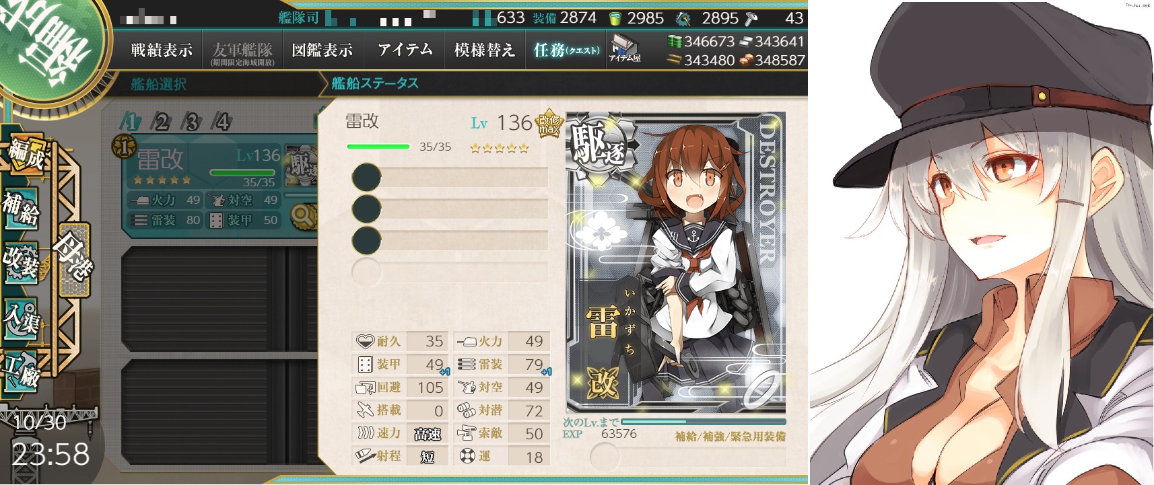This screenshot has height=485, width=1154.
Task: Open the 図鑑表示 encyclopedia menu
Action: click(x=323, y=50)
